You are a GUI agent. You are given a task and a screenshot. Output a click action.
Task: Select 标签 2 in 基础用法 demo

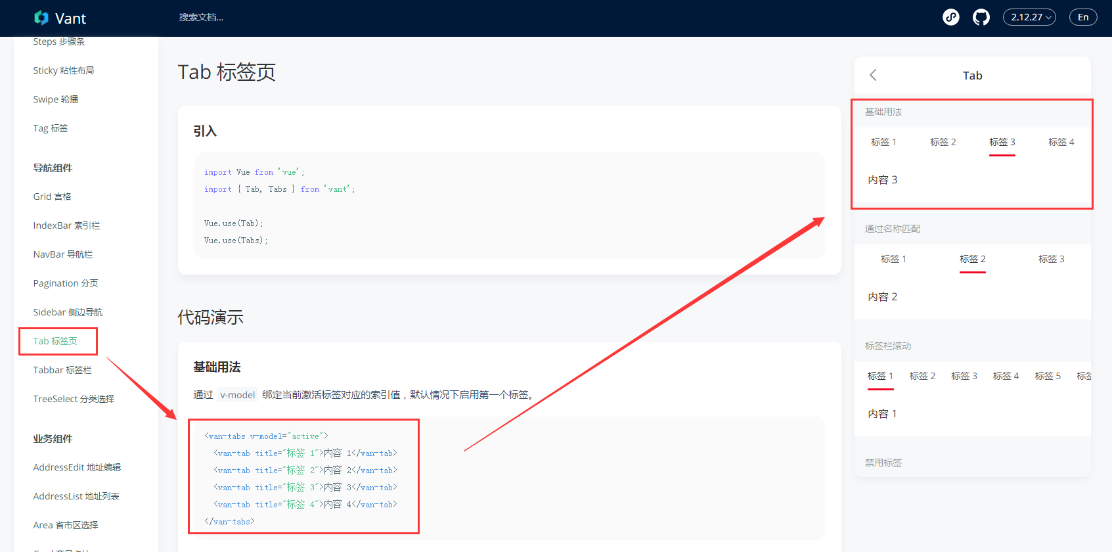pyautogui.click(x=943, y=142)
